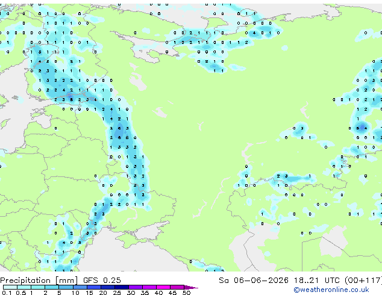Click the '0.1' legend scale label
The height and width of the screenshot is (295, 382).
coord(7,293)
